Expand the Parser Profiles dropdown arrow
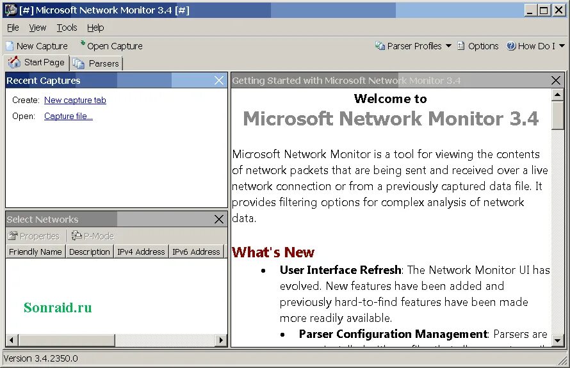 click(x=448, y=46)
